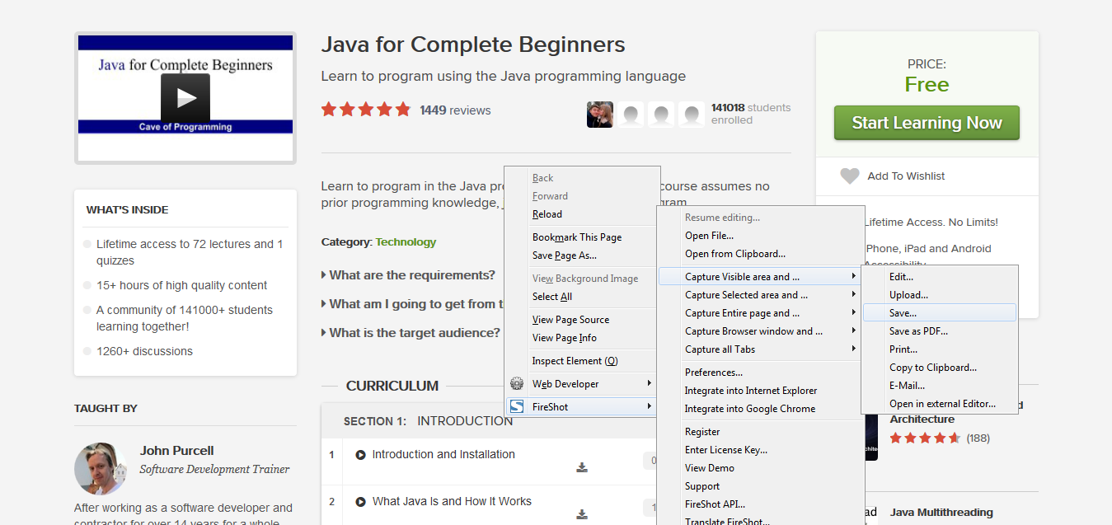Open the Technology category link
The width and height of the screenshot is (1112, 525).
(x=406, y=242)
